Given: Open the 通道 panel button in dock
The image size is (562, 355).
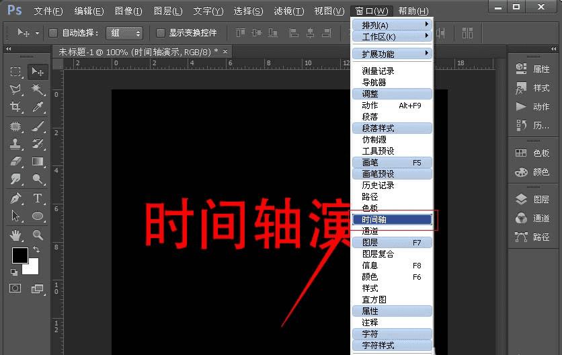Looking at the screenshot, I should point(533,218).
